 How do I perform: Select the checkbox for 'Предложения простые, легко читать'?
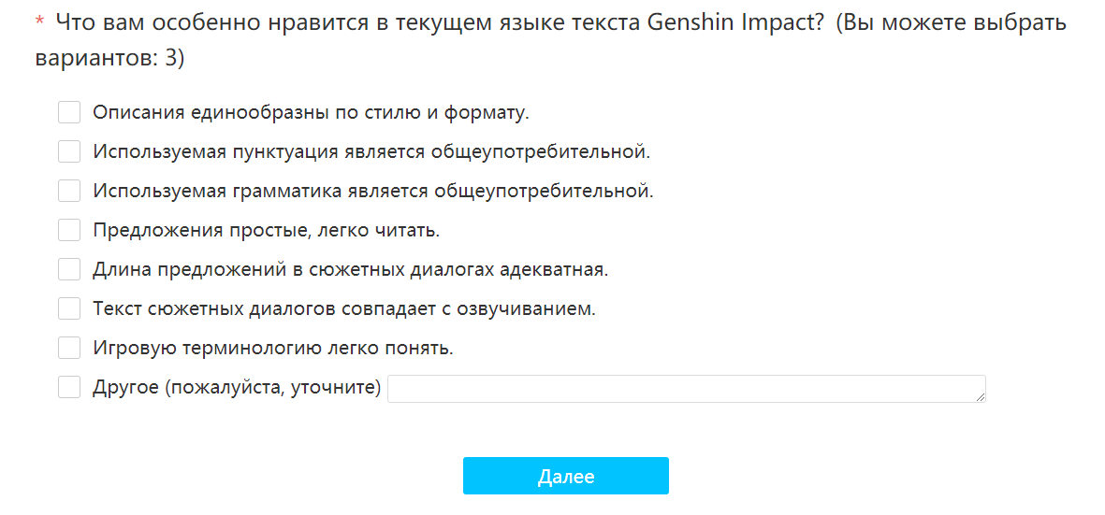tap(69, 231)
